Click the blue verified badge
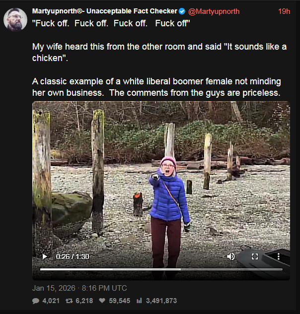This screenshot has width=300, height=314. pos(182,11)
